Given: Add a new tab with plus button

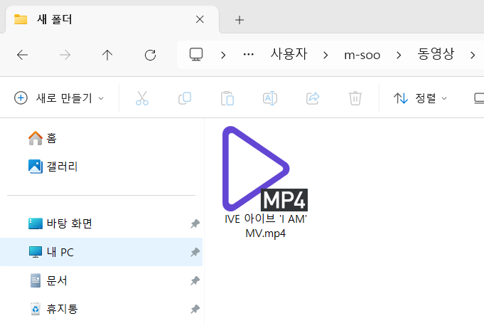Looking at the screenshot, I should [240, 20].
